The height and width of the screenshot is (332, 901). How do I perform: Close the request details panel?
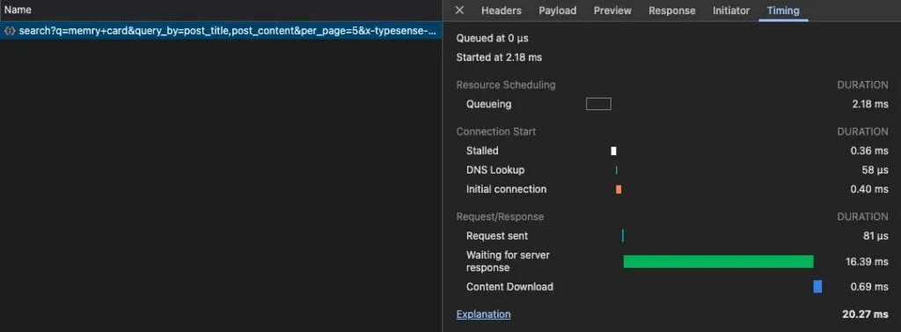point(459,11)
